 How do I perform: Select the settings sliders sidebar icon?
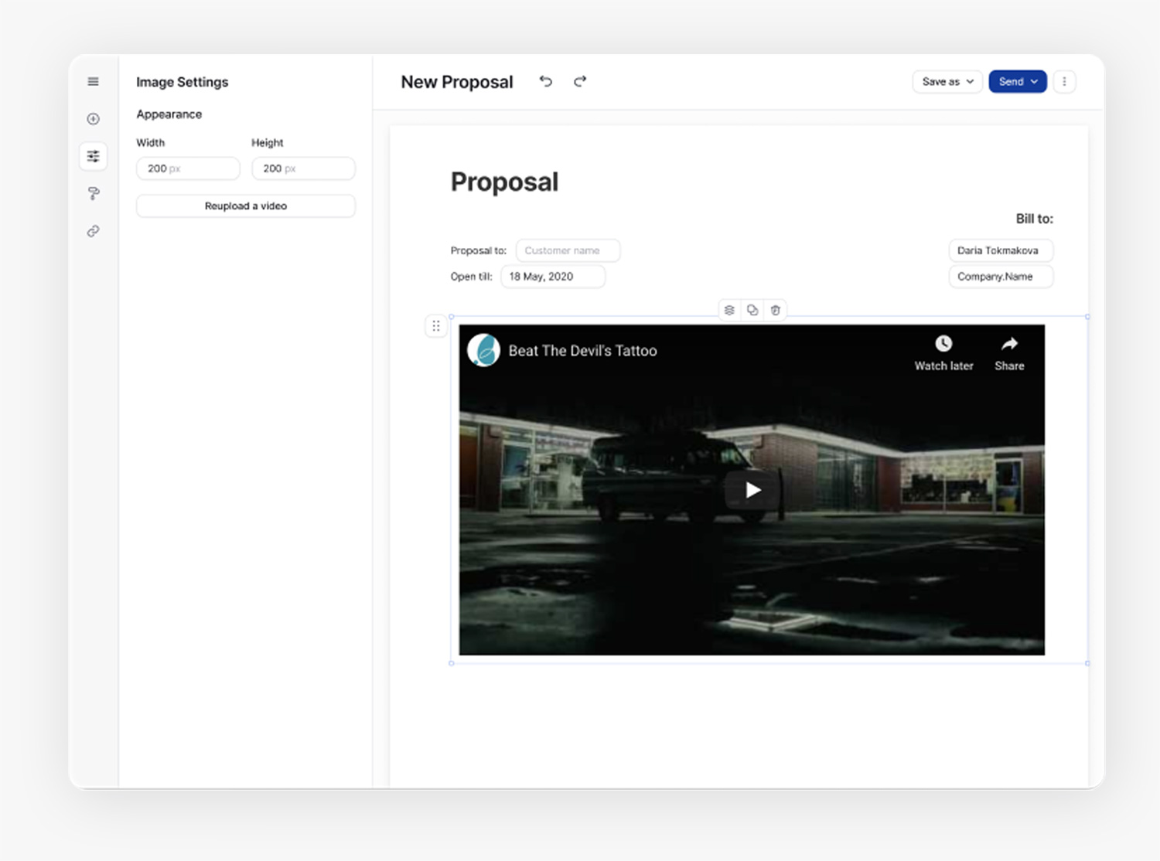(93, 156)
